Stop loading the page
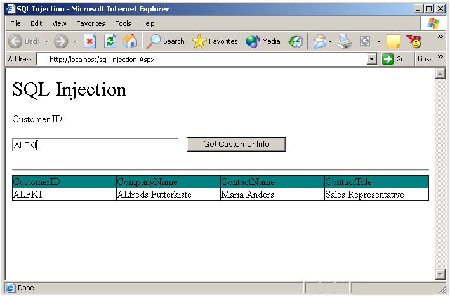Viewport: 450px width, 296px height. (x=89, y=41)
